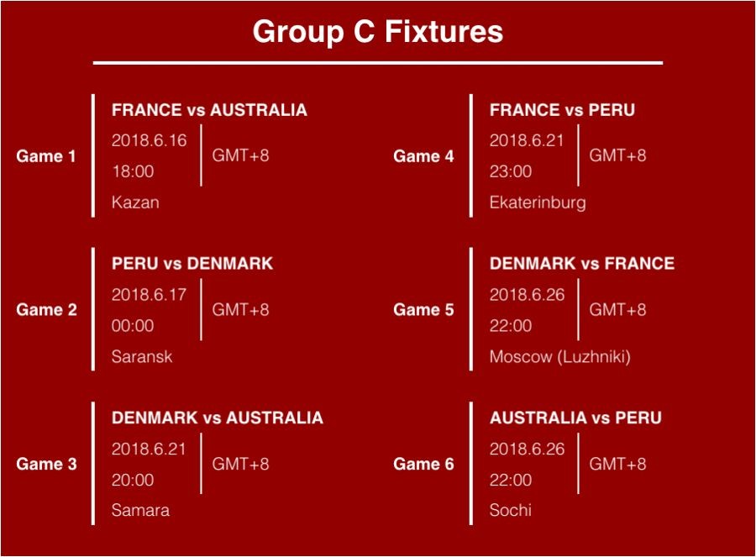Click the Group C Fixtures title
This screenshot has width=756, height=557.
tap(377, 32)
